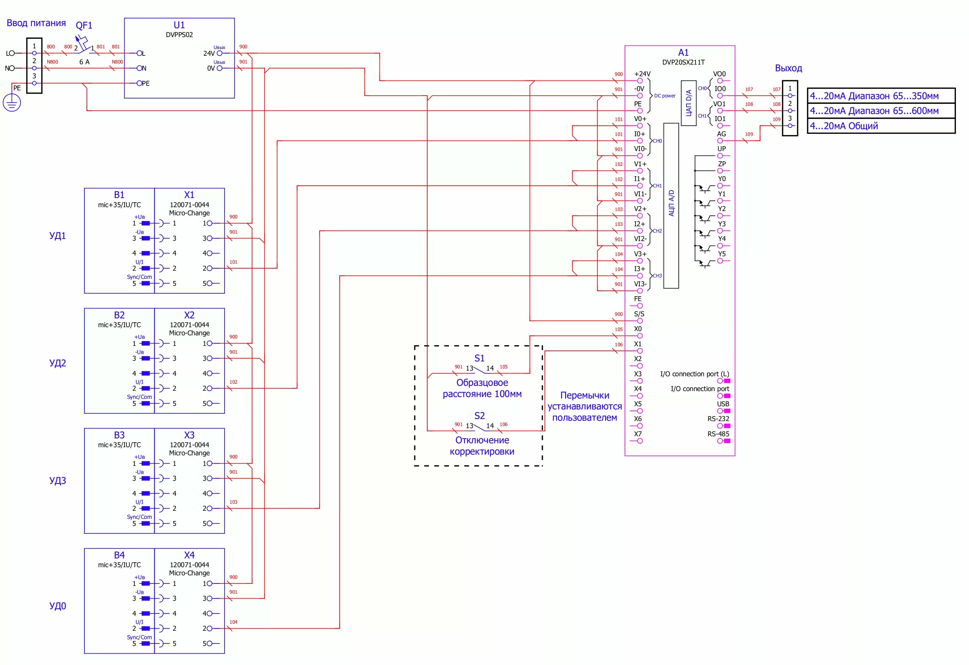The height and width of the screenshot is (665, 969).
Task: Click the X0 digital input terminal node
Action: [640, 335]
